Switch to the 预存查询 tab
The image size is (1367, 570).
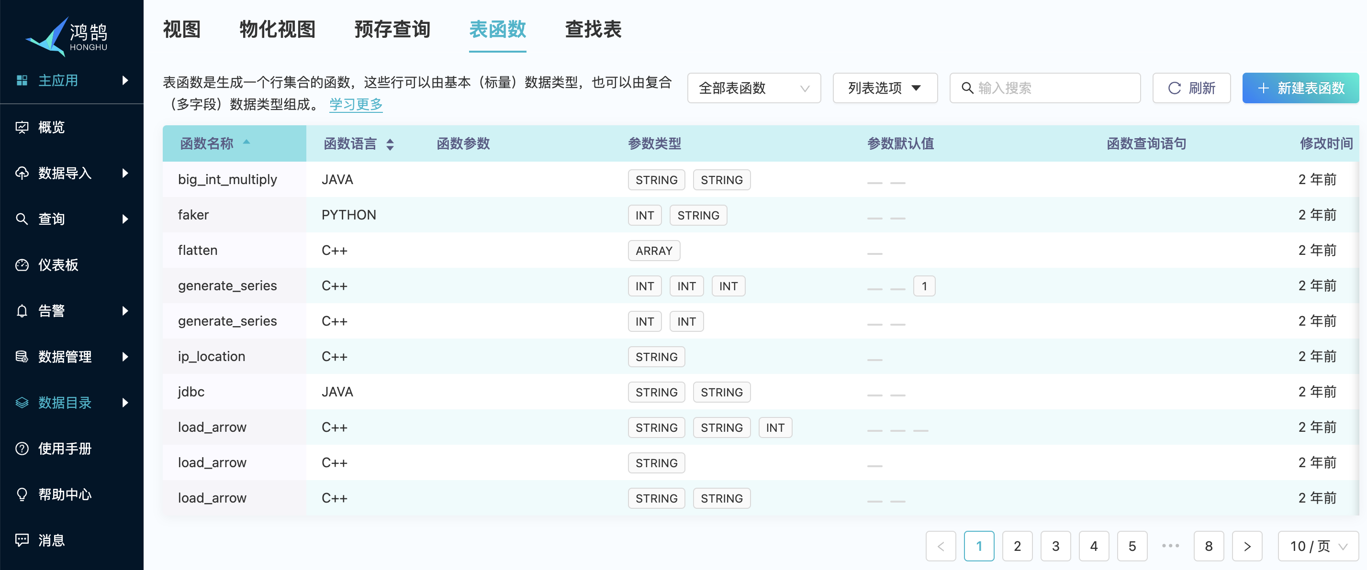click(x=392, y=29)
